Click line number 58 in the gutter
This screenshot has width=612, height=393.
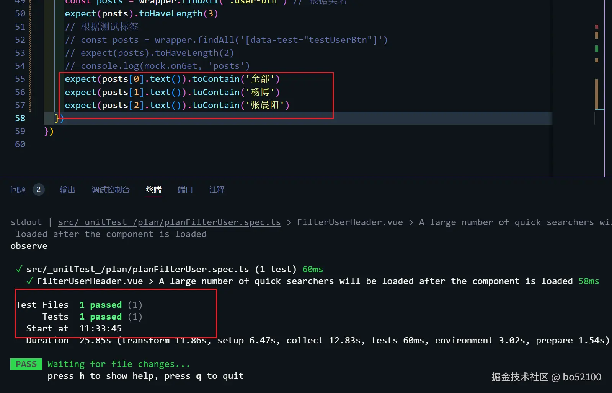coord(20,119)
